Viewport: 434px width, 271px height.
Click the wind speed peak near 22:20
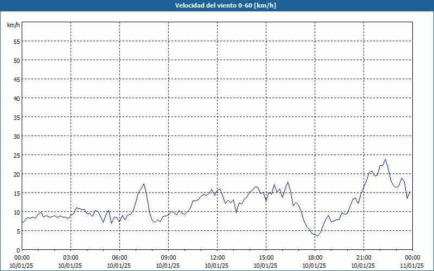point(385,159)
